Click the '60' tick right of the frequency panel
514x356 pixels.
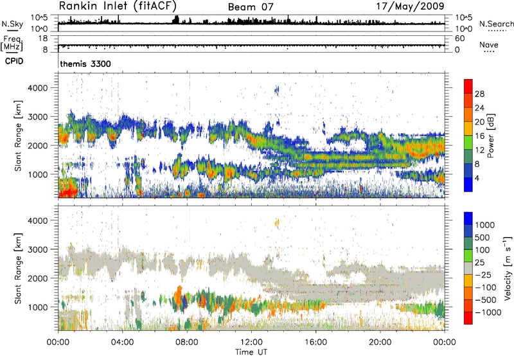point(459,39)
